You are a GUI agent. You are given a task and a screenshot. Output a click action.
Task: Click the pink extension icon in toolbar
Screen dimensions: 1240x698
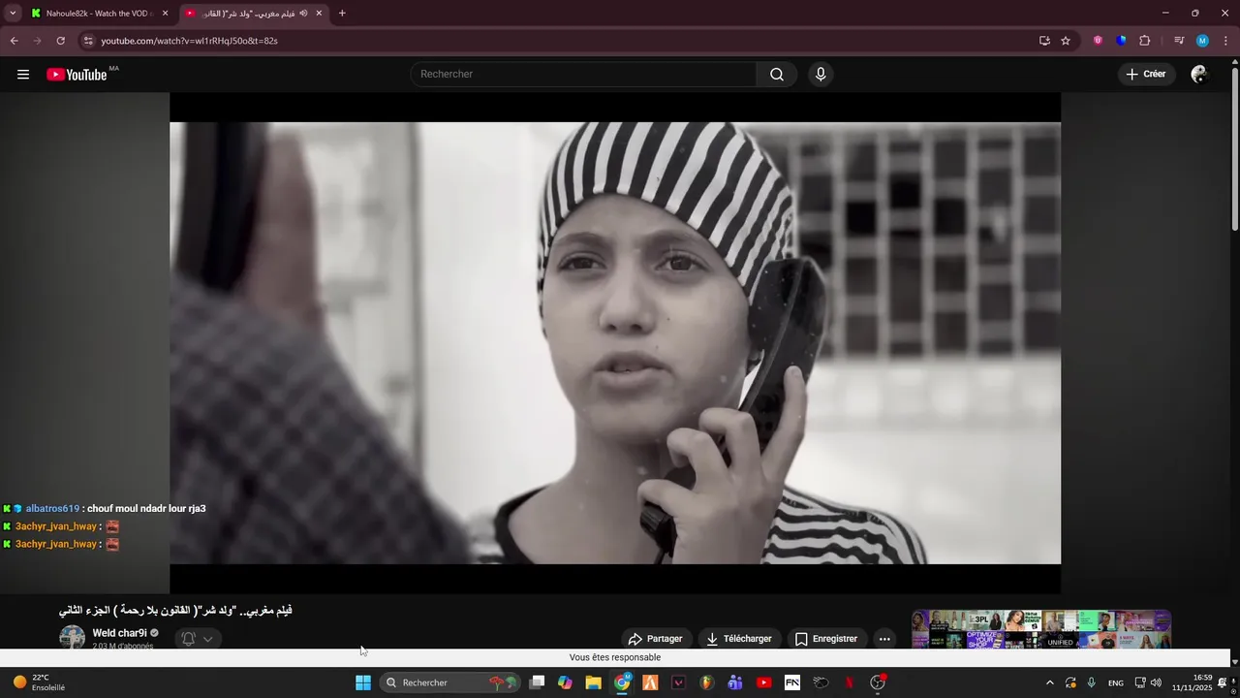[x=1098, y=41]
